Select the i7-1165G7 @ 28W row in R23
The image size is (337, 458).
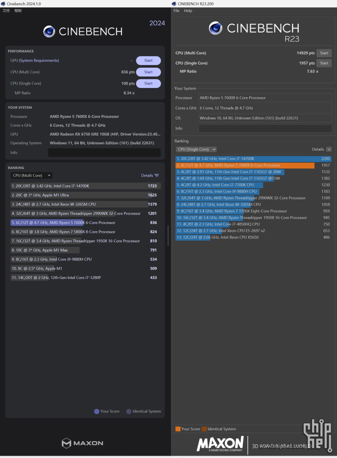[253, 172]
